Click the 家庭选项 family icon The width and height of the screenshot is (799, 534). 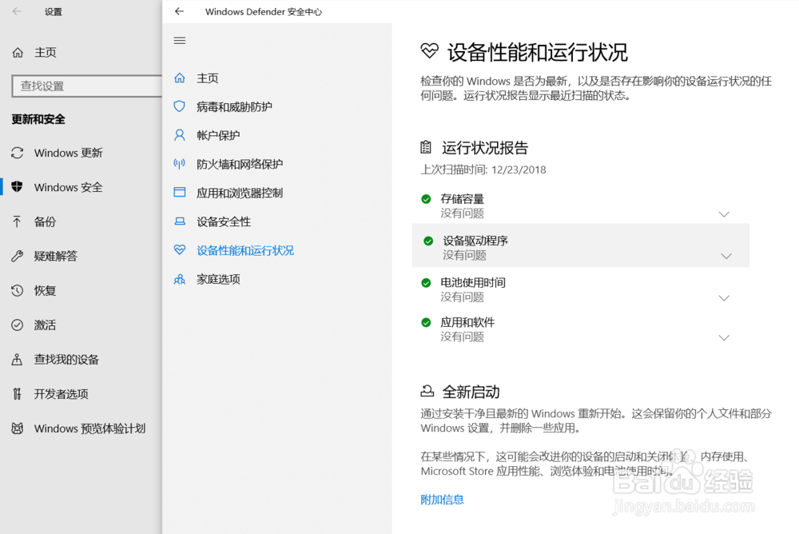(x=179, y=279)
